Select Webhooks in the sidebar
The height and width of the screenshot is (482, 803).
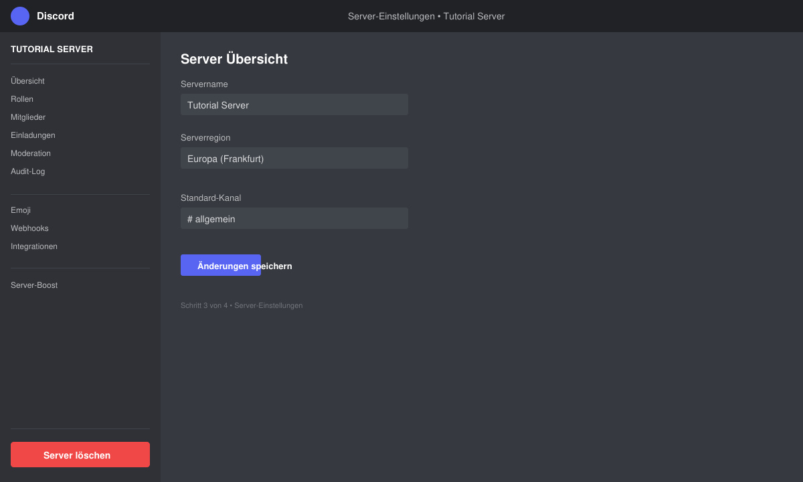tap(29, 228)
